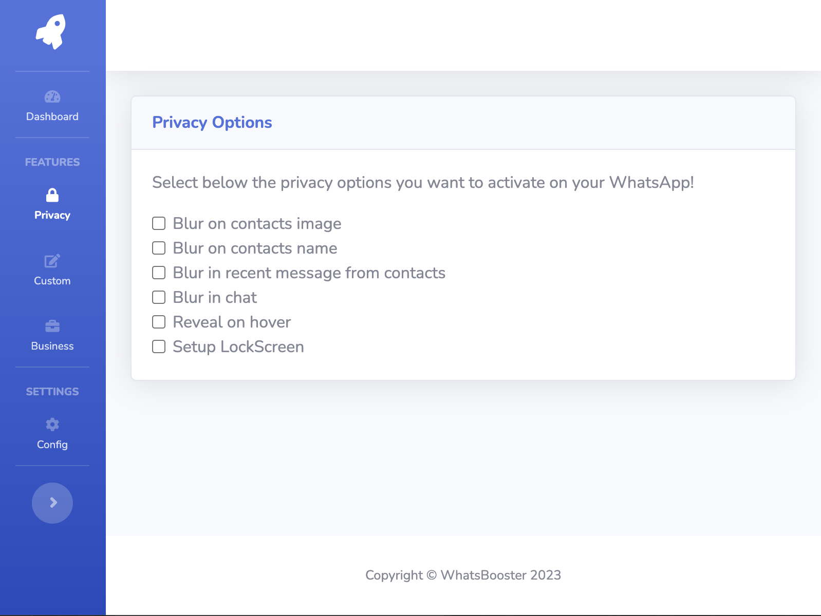
Task: Turn on the Reveal on hover checkbox
Action: (x=159, y=322)
